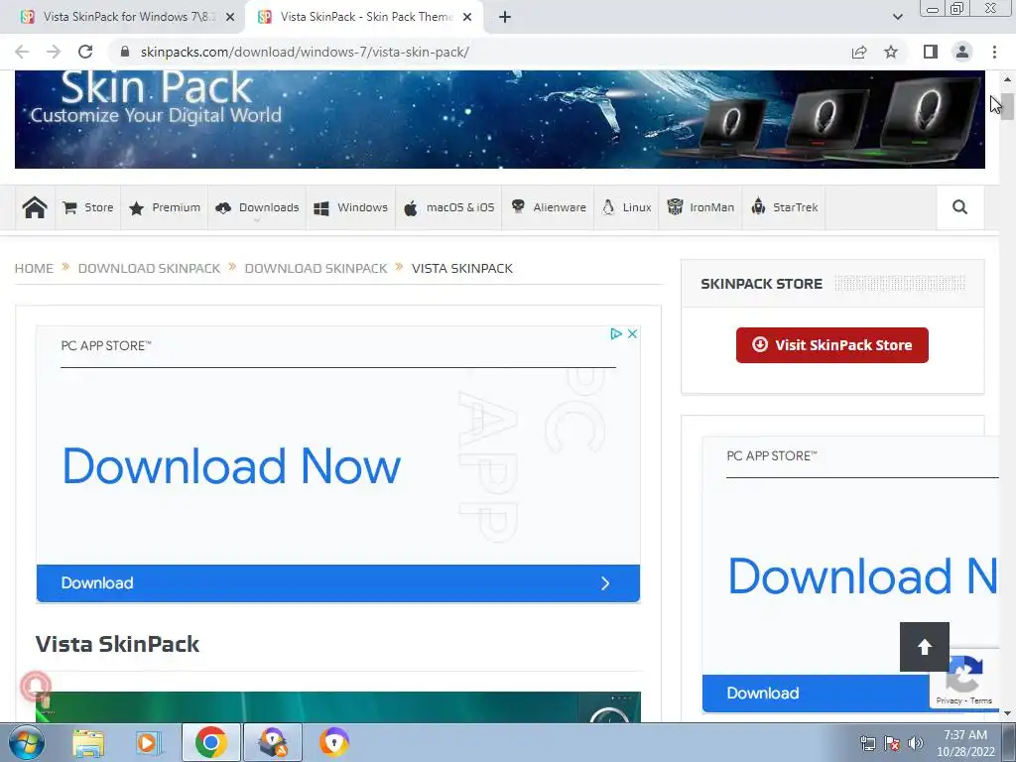Click the Visit SkinPack Store button
The height and width of the screenshot is (762, 1016).
832,344
